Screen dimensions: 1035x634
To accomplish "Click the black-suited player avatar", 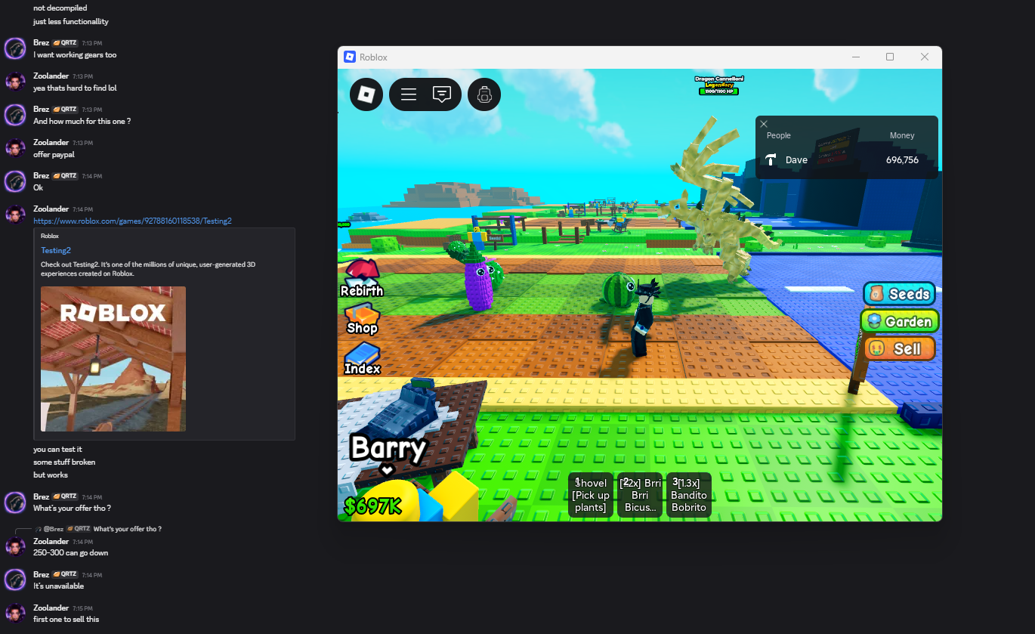I will pyautogui.click(x=644, y=317).
